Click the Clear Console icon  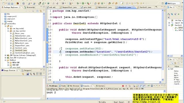pyautogui.click(x=134, y=86)
